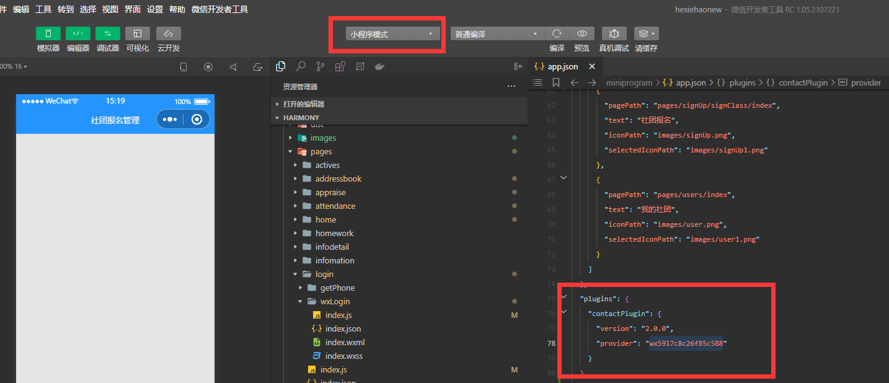Select the miniprogram breadcrumb
This screenshot has width=889, height=383.
pos(629,82)
